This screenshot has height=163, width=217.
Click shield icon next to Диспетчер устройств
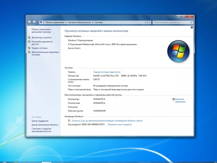click(x=29, y=37)
